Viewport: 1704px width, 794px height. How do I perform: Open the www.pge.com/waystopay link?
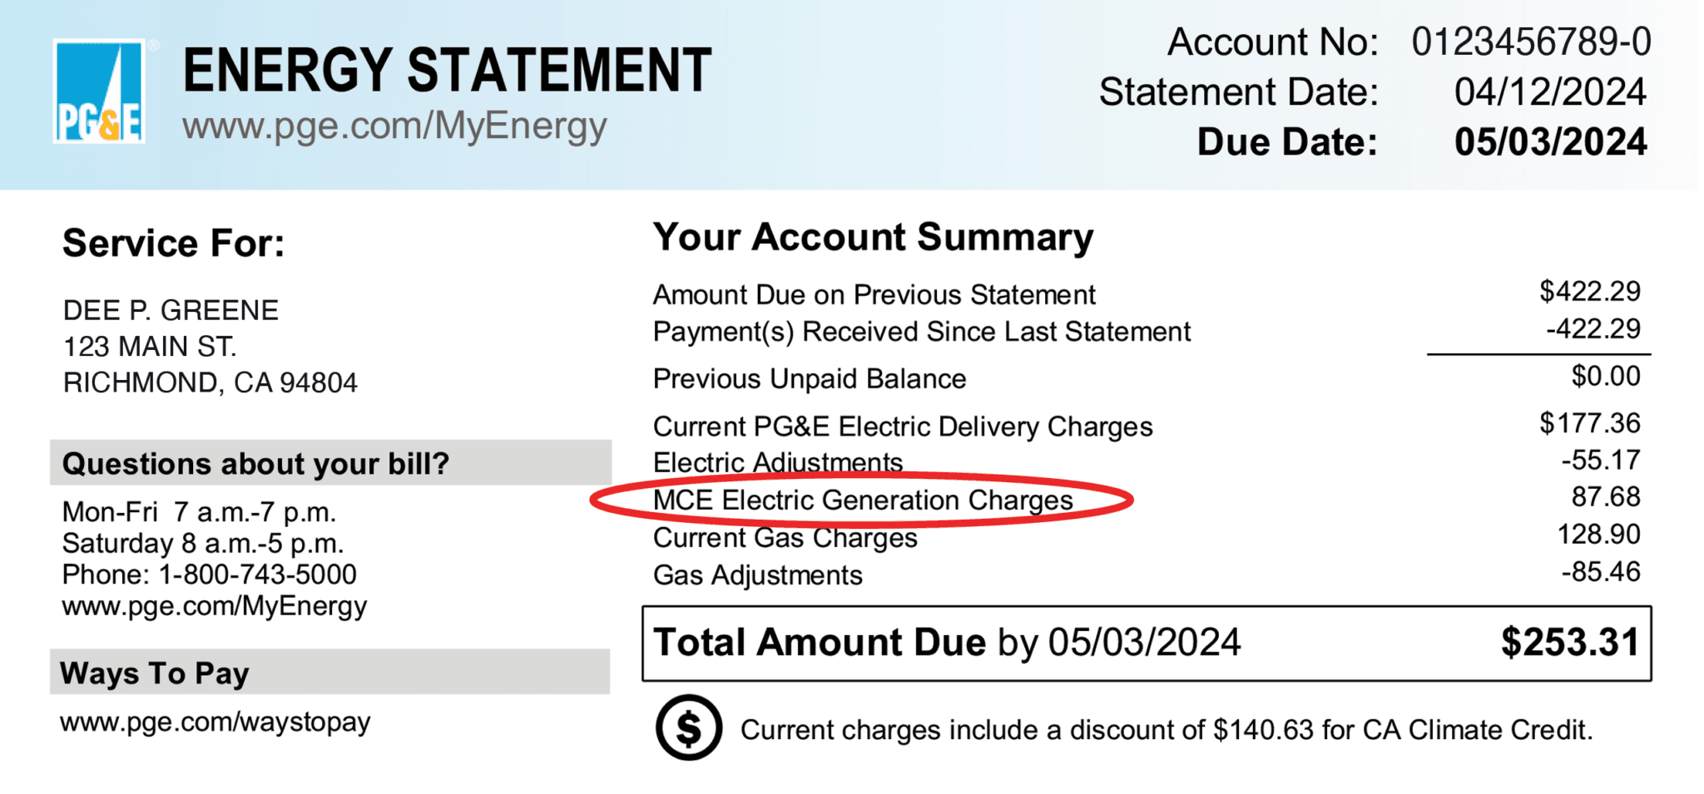[x=215, y=722]
